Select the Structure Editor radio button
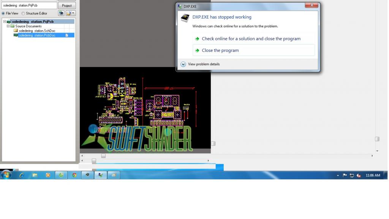Viewport: 389px width, 219px height. 23,13
